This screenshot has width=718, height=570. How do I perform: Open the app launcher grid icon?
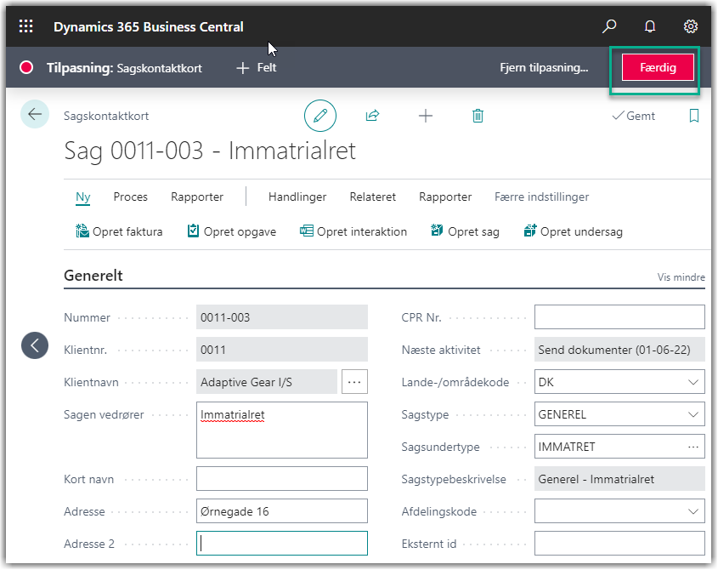26,26
